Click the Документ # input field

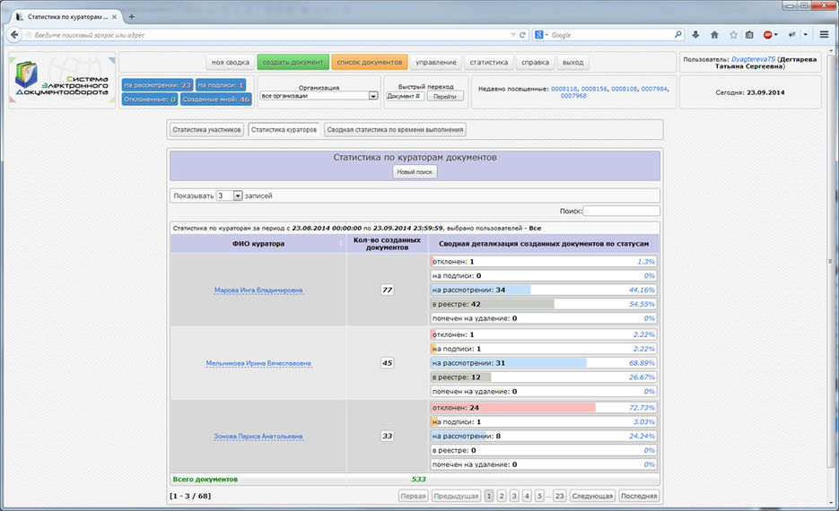(x=406, y=96)
